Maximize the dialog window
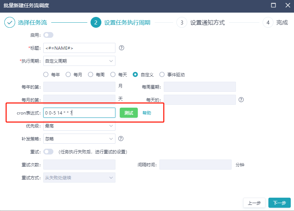Viewport: 294px width, 211px height. pyautogui.click(x=273, y=5)
